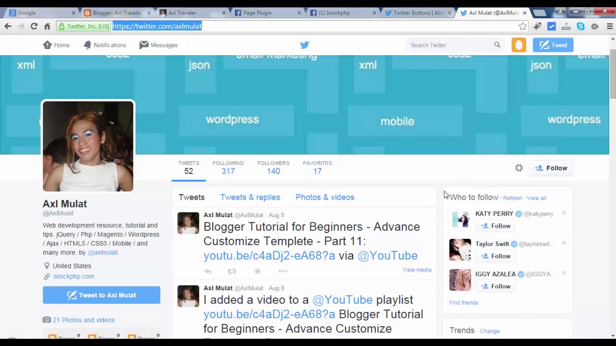Open Home in Twitter navbar
The height and width of the screenshot is (346, 616).
pos(56,45)
